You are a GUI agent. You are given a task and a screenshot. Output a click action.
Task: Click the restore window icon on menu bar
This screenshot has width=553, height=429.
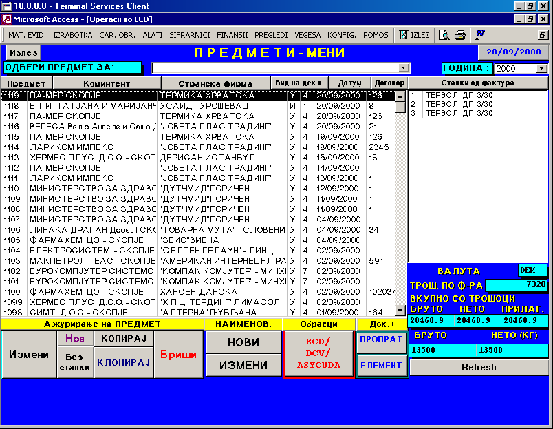[x=542, y=35]
